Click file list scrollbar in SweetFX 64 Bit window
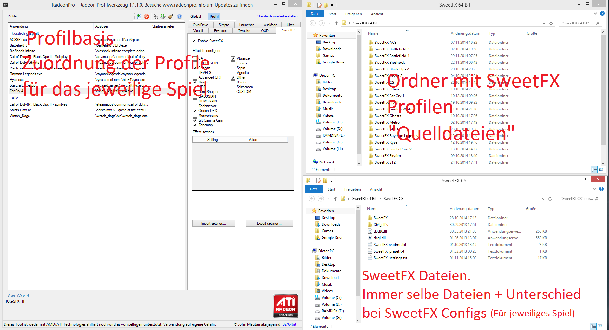Viewport: 609px width, 330px height. pos(603,90)
